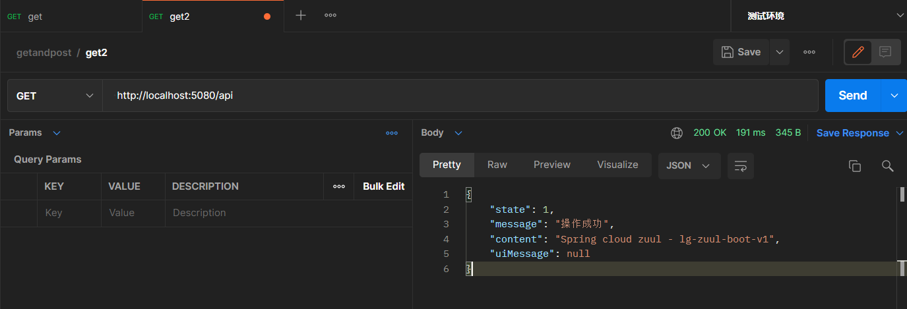Select the Raw response view tab
Viewport: 907px width, 309px height.
497,165
